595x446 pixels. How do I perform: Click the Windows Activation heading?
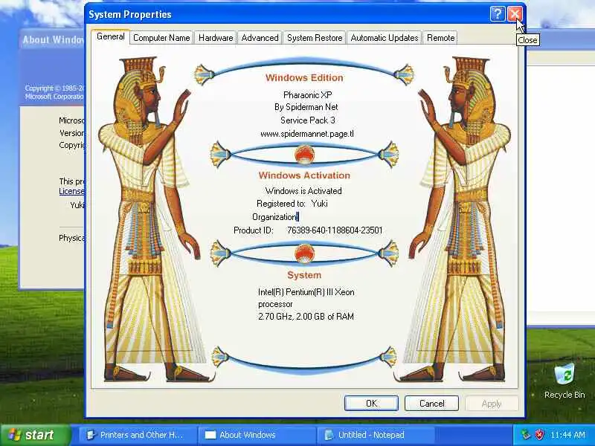pos(304,175)
